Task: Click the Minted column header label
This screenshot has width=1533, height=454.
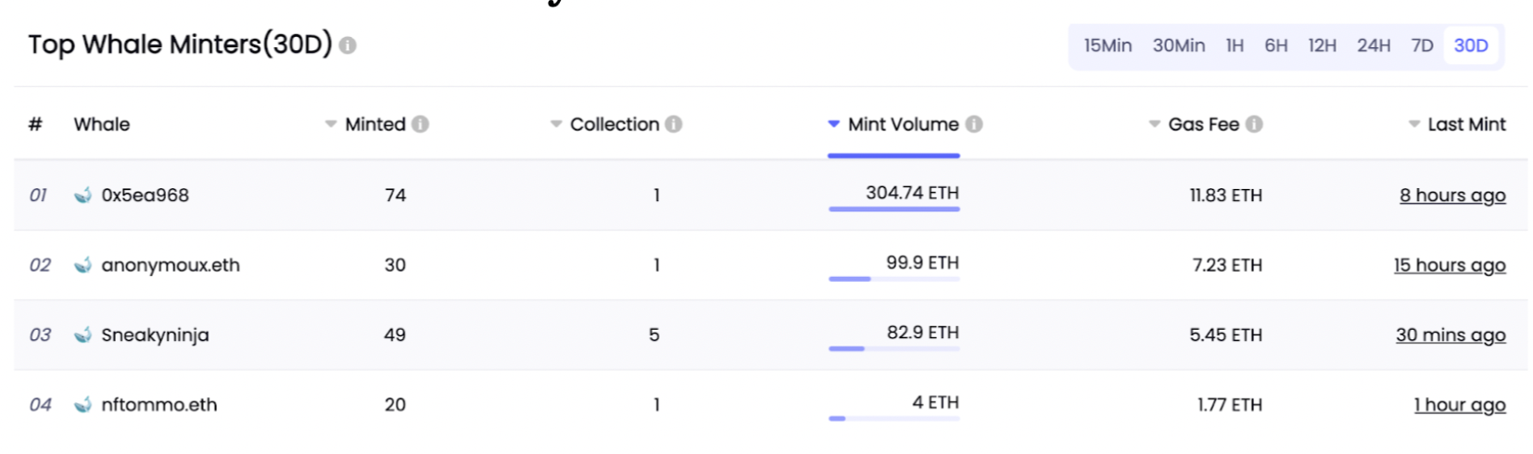Action: tap(375, 124)
